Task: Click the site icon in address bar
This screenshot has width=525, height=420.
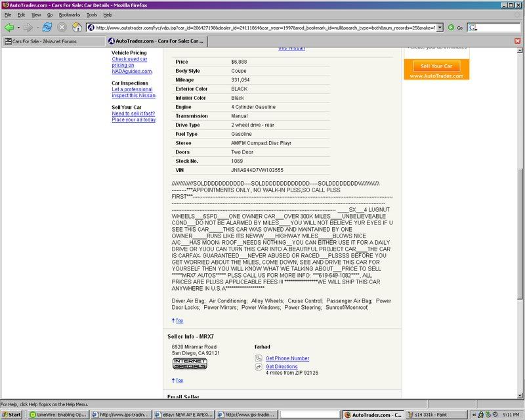Action: 91,28
